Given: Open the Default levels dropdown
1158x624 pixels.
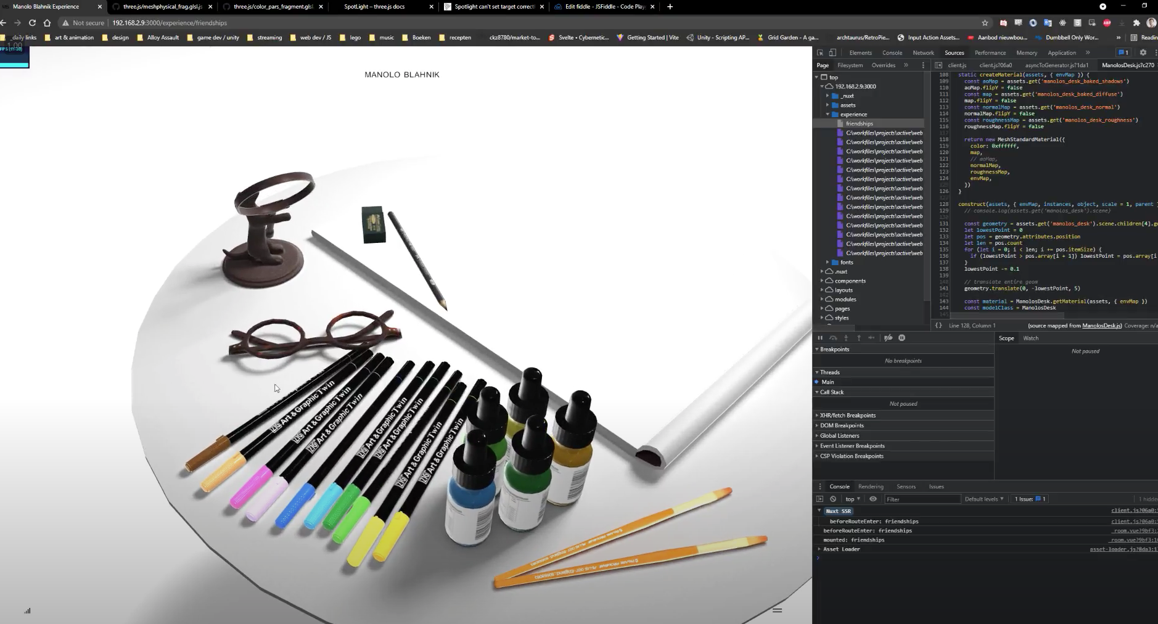Looking at the screenshot, I should pyautogui.click(x=984, y=499).
